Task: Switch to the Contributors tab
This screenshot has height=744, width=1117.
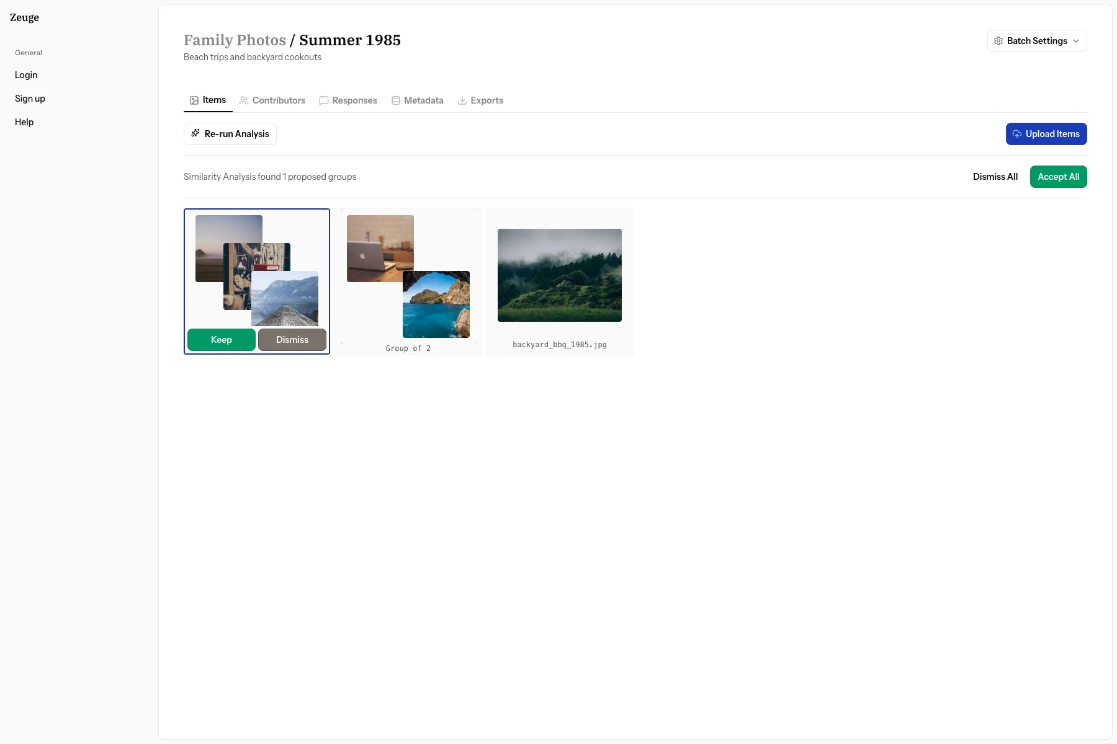Action: click(279, 100)
